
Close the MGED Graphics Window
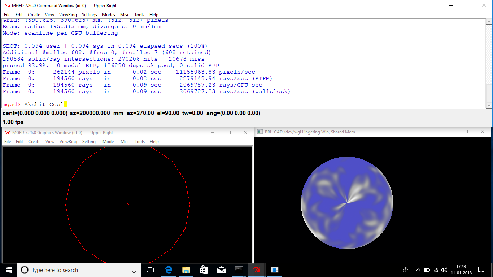click(245, 132)
